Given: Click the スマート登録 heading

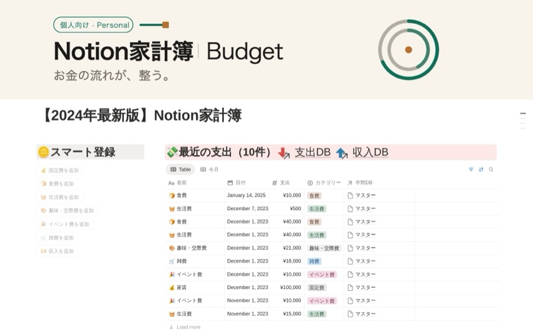Looking at the screenshot, I should tap(83, 152).
